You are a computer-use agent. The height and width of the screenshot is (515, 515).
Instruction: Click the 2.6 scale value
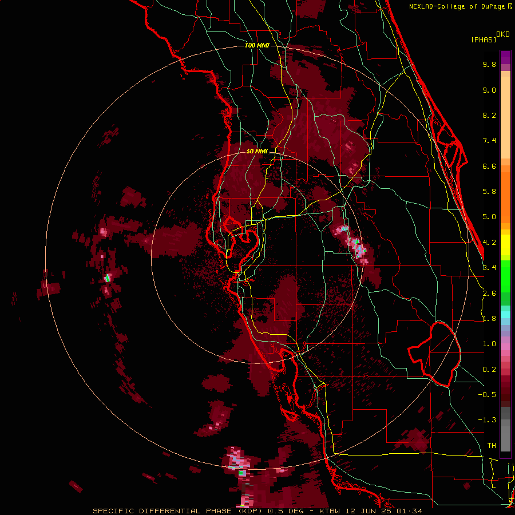pyautogui.click(x=489, y=294)
